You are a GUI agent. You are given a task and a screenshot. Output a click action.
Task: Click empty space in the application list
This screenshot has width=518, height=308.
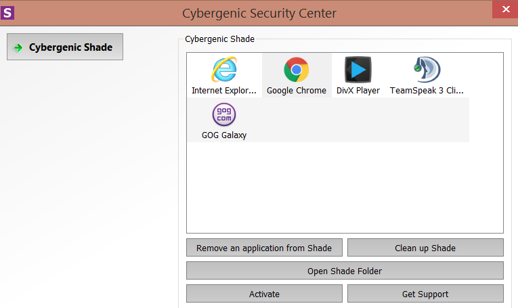[x=345, y=190]
